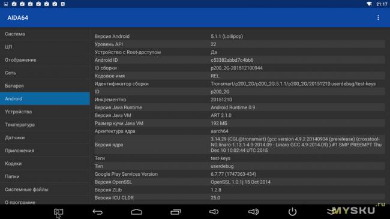Select the kernel version value starting 3.14.29
Image resolution: width=390 pixels, height=219 pixels.
296,145
